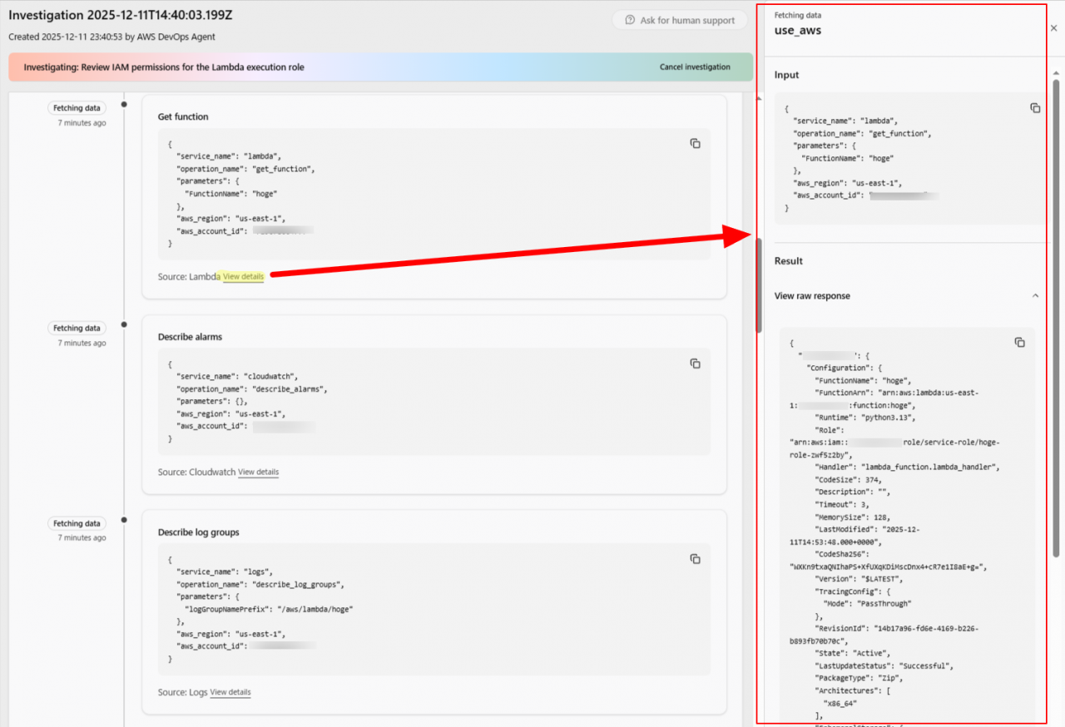Screen dimensions: 1065x727
Task: Copy the Get function JSON block
Action: tap(695, 143)
